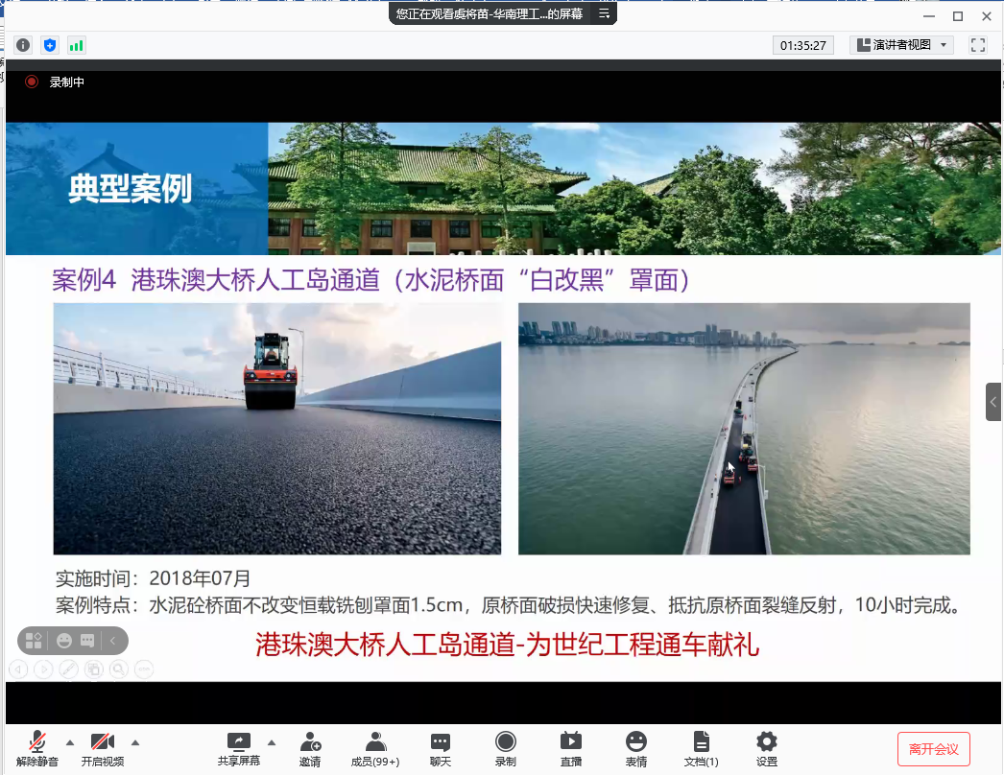Viewport: 1004px width, 775px height.
Task: Select the faint pen annotation tool
Action: click(68, 669)
